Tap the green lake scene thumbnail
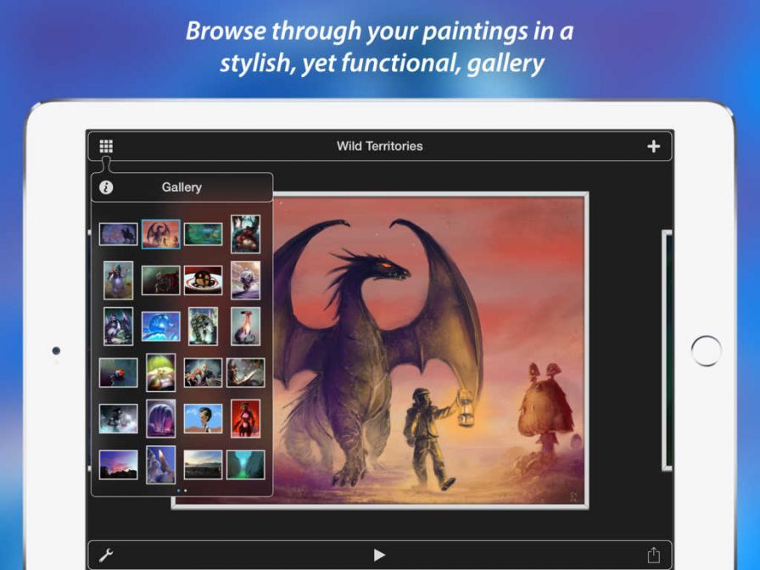760x570 pixels. (205, 236)
